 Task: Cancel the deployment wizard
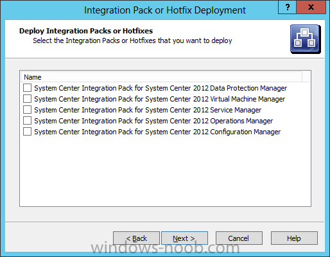[x=239, y=238]
